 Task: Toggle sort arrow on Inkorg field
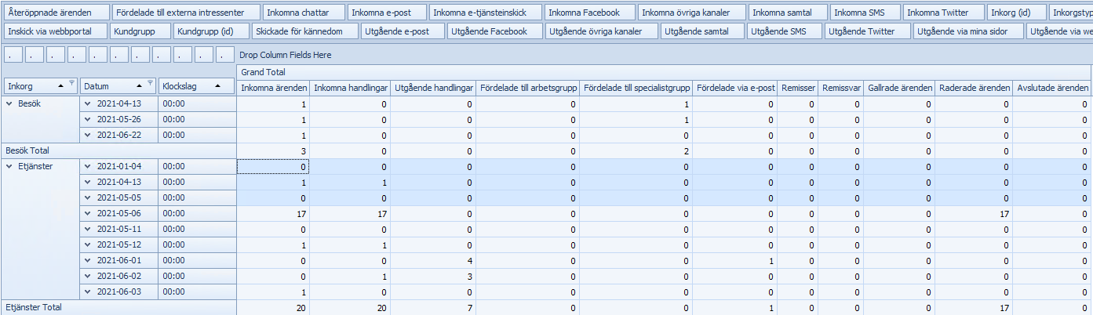click(60, 85)
